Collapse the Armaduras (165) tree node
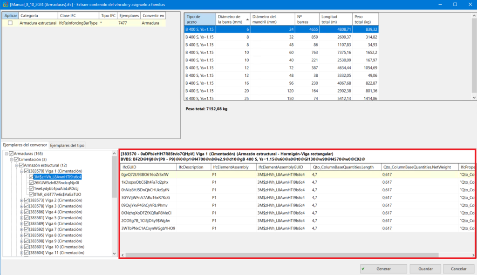Image resolution: width=477 pixels, height=275 pixels. [x=7, y=154]
